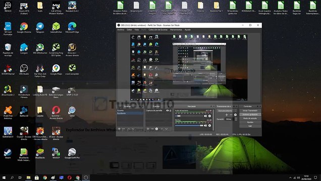Move source down arrow

point(166,129)
